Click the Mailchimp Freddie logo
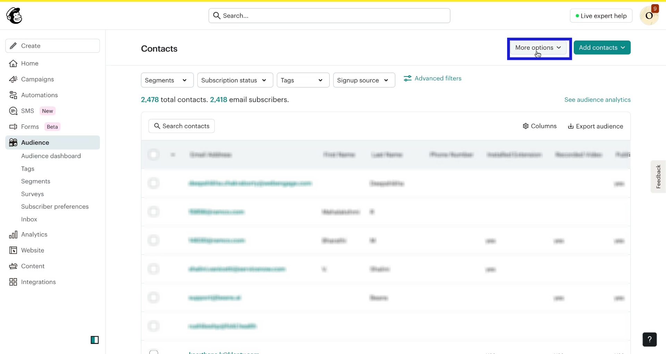This screenshot has width=666, height=354. 14,15
